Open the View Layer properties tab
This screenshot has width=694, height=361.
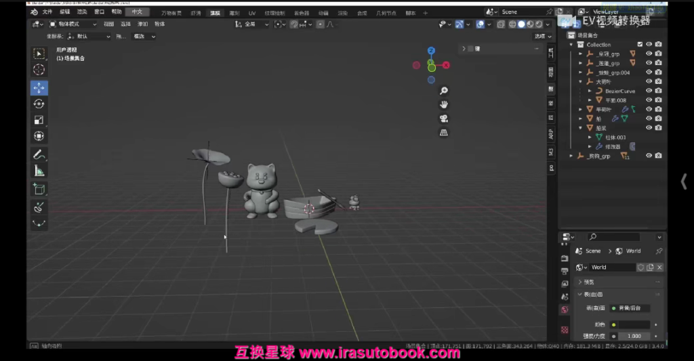point(565,284)
